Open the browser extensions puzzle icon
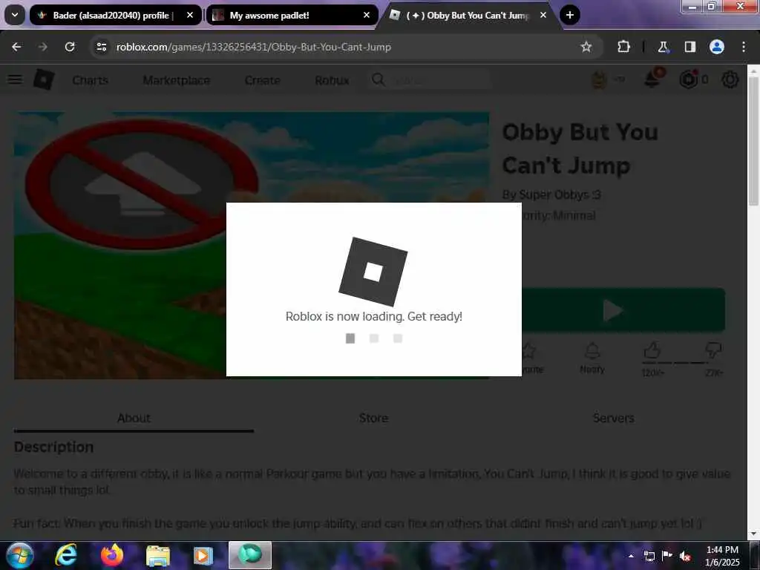760x570 pixels. [x=623, y=47]
